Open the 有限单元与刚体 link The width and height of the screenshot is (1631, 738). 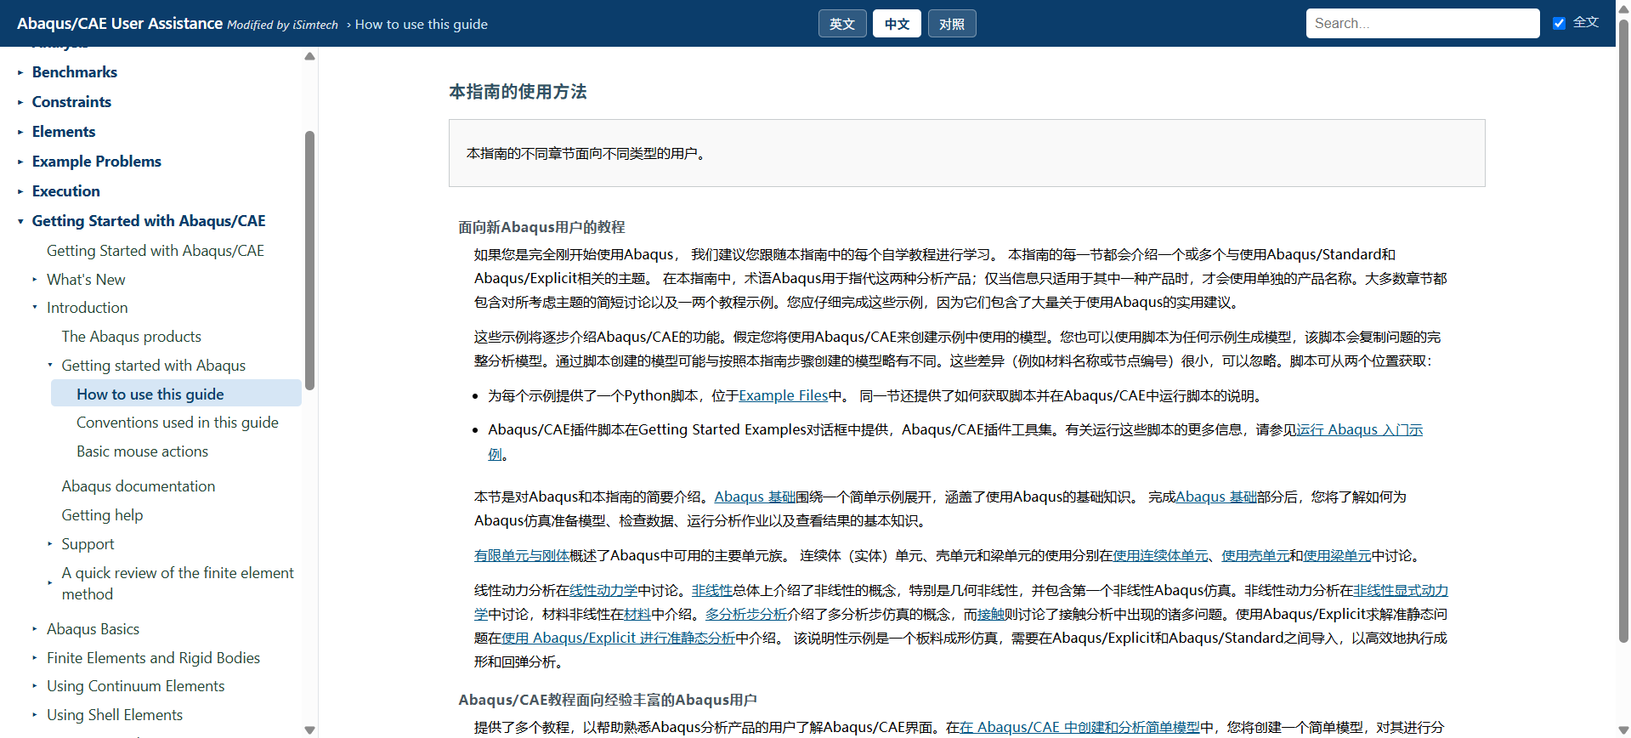[521, 555]
